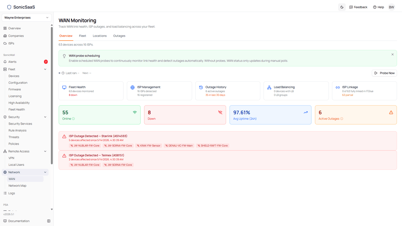
Task: Open Rule Analysis in the sidebar
Action: coord(17,131)
